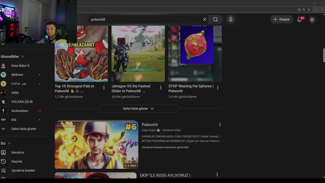Click Enes Batur S avatar
The image size is (325, 183).
pyautogui.click(x=3, y=66)
